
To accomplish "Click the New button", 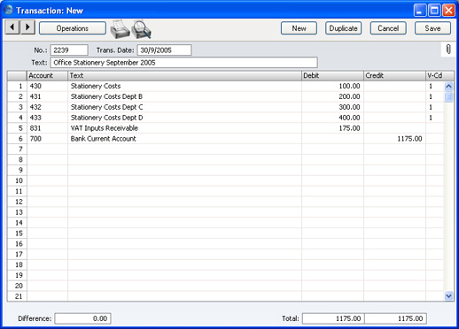I will click(299, 28).
